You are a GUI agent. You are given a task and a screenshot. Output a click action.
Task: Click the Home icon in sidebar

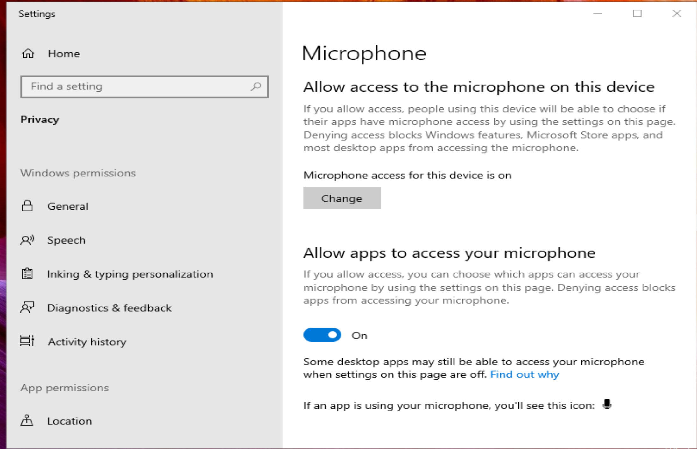28,53
